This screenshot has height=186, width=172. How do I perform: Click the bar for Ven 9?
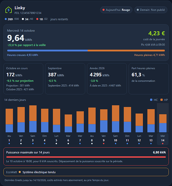pyautogui.click(x=104, y=121)
